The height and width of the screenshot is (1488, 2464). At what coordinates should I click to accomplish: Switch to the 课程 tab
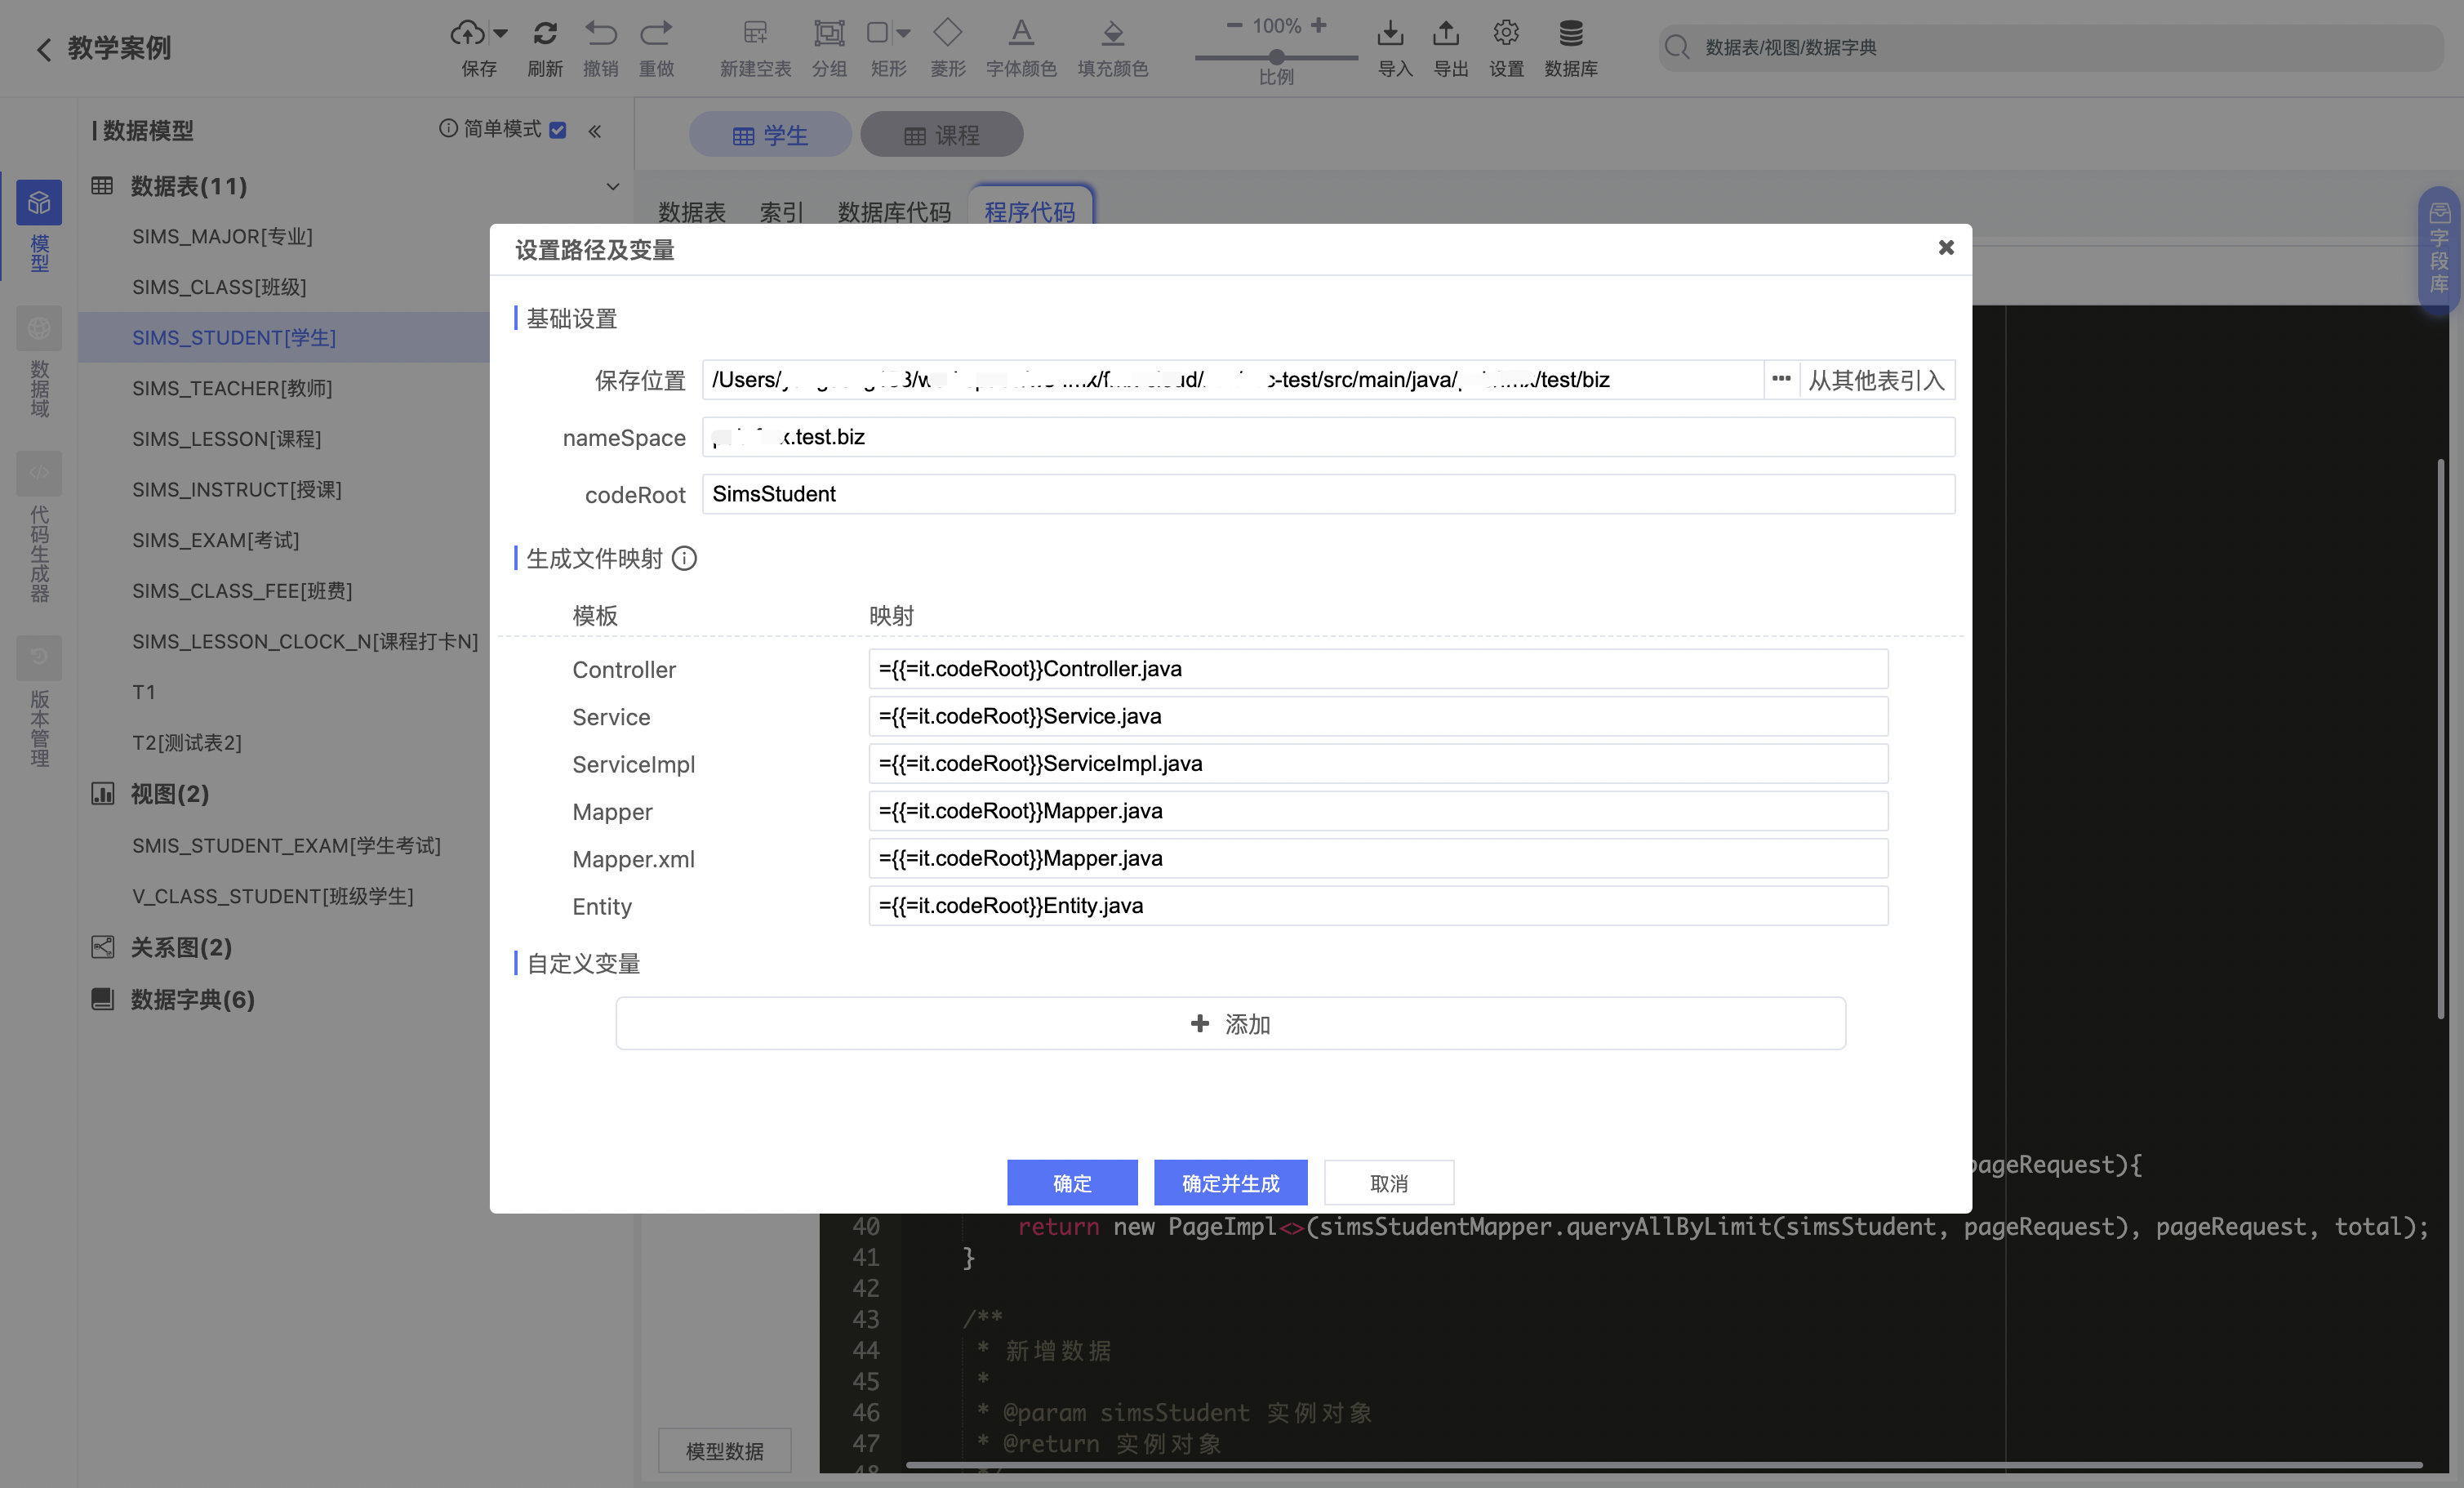click(x=941, y=135)
